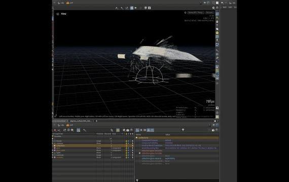Toggle visibility circle on the lights row
Viewport: 289px width, 182px height.
pos(126,153)
